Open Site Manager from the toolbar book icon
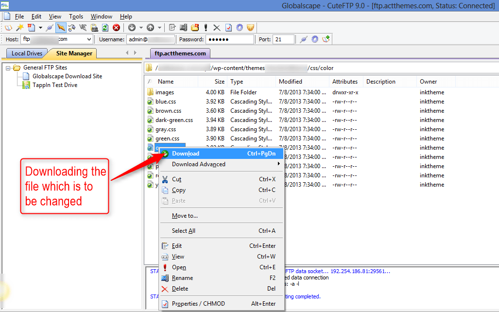The image size is (499, 312). 8,28
